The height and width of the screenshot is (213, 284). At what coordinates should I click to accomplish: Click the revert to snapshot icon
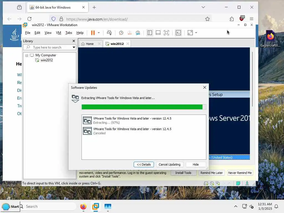point(130,33)
